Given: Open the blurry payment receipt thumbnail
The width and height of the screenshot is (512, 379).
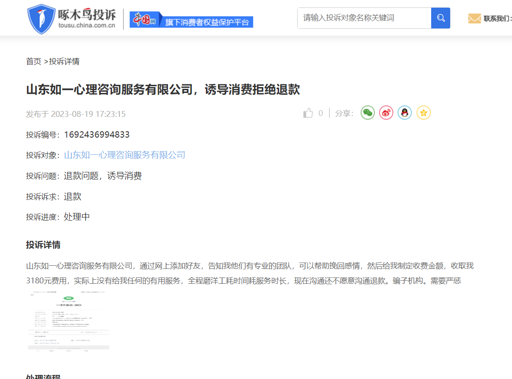Looking at the screenshot, I should click(69, 321).
